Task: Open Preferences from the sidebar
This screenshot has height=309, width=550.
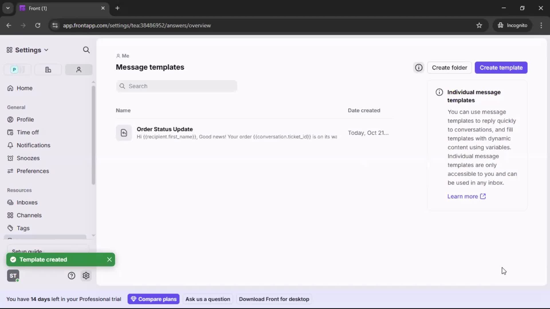Action: coord(33,171)
